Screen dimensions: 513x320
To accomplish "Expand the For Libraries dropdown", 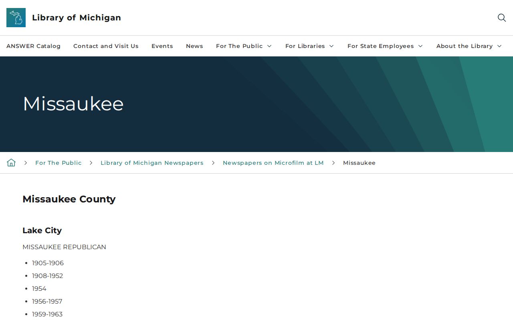I will coord(309,46).
